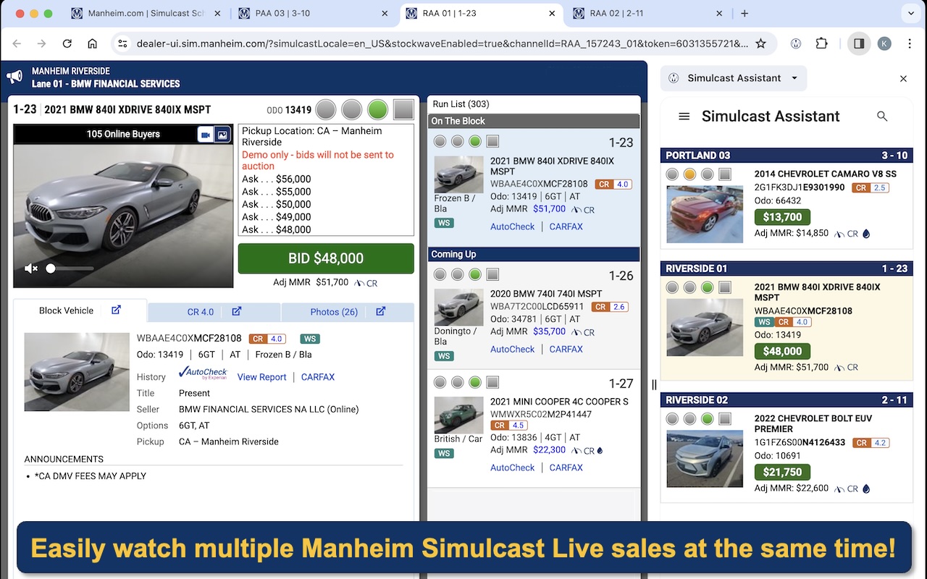Click the gray square indicator next to the odometer lights
The width and height of the screenshot is (927, 579).
pos(403,110)
